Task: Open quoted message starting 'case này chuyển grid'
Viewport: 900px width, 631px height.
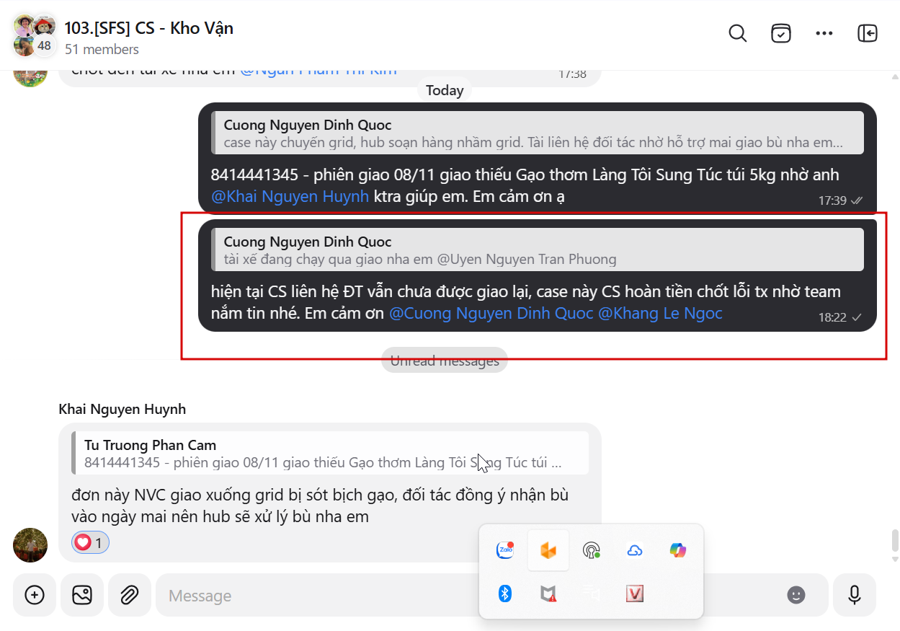Action: coord(538,133)
